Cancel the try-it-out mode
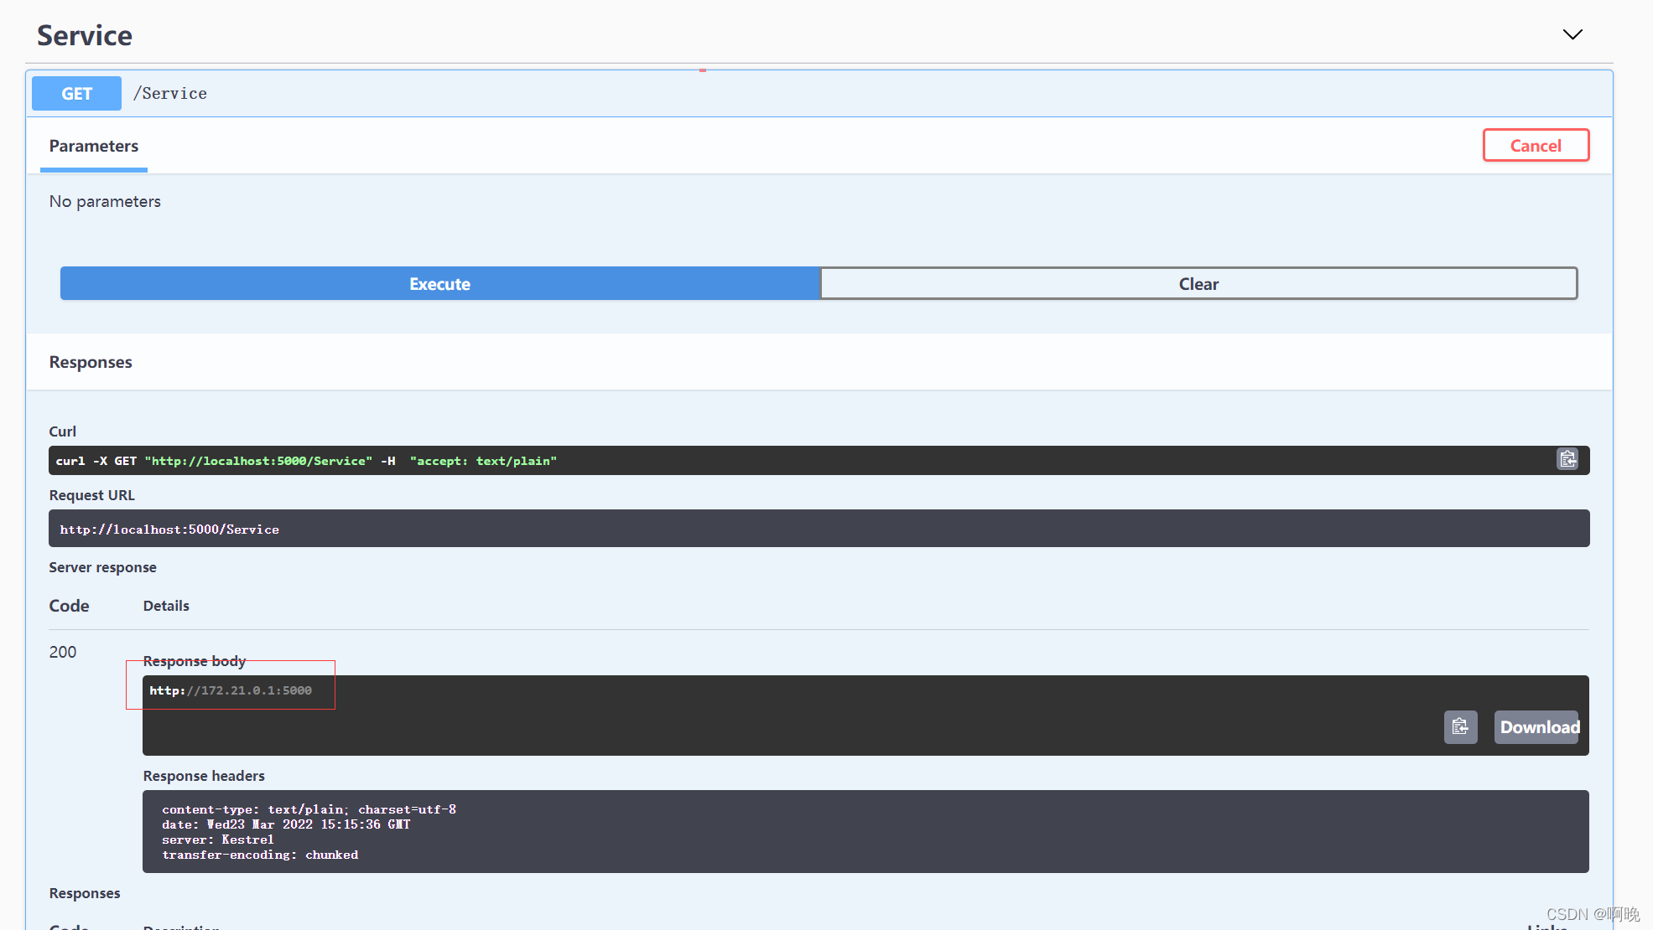This screenshot has height=930, width=1653. pyautogui.click(x=1536, y=145)
